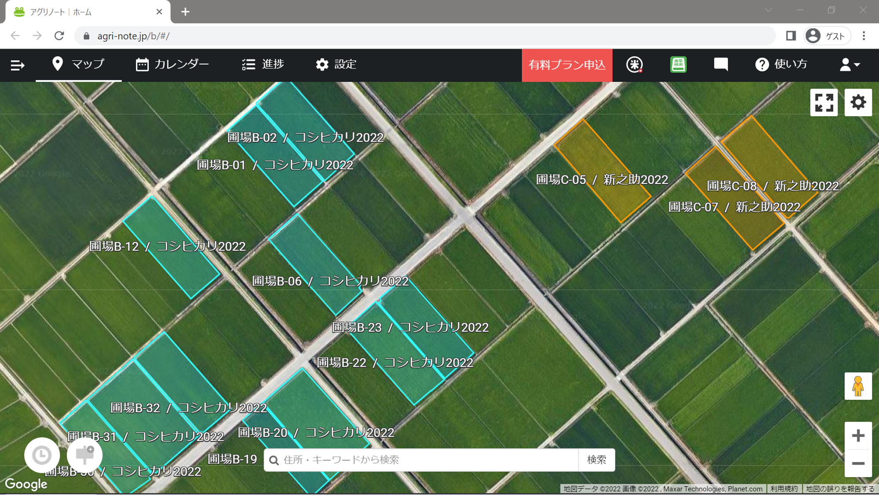The width and height of the screenshot is (879, 495).
Task: Open the カレンダー tab
Action: pyautogui.click(x=172, y=64)
